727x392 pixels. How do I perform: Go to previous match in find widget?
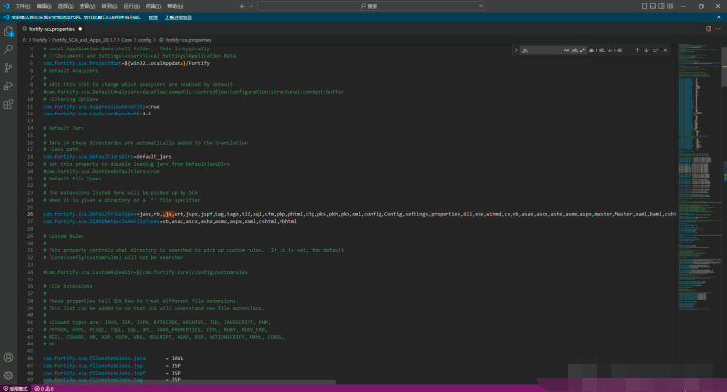[x=637, y=50]
